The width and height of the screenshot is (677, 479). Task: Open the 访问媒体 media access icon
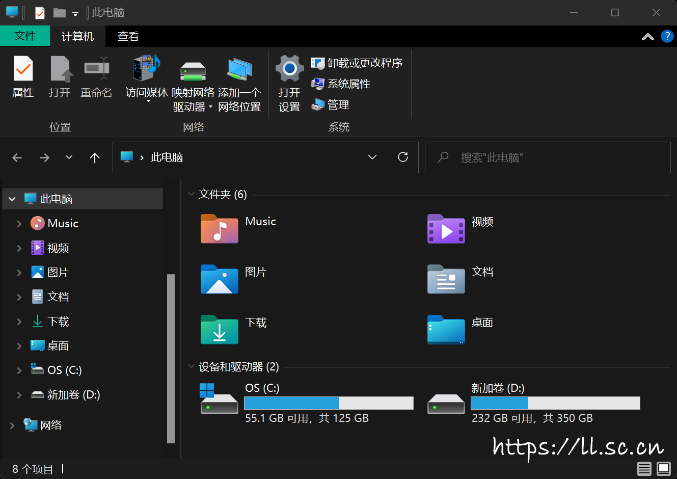(147, 68)
